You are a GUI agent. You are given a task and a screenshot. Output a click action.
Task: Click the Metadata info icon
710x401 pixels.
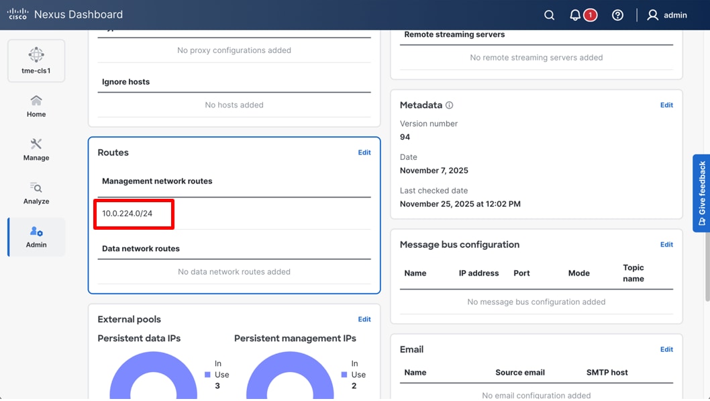(x=449, y=105)
